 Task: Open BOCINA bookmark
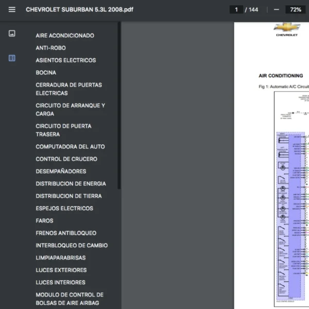point(46,73)
